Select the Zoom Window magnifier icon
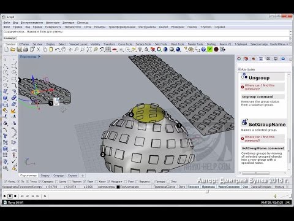The image size is (294, 221). [x=83, y=49]
